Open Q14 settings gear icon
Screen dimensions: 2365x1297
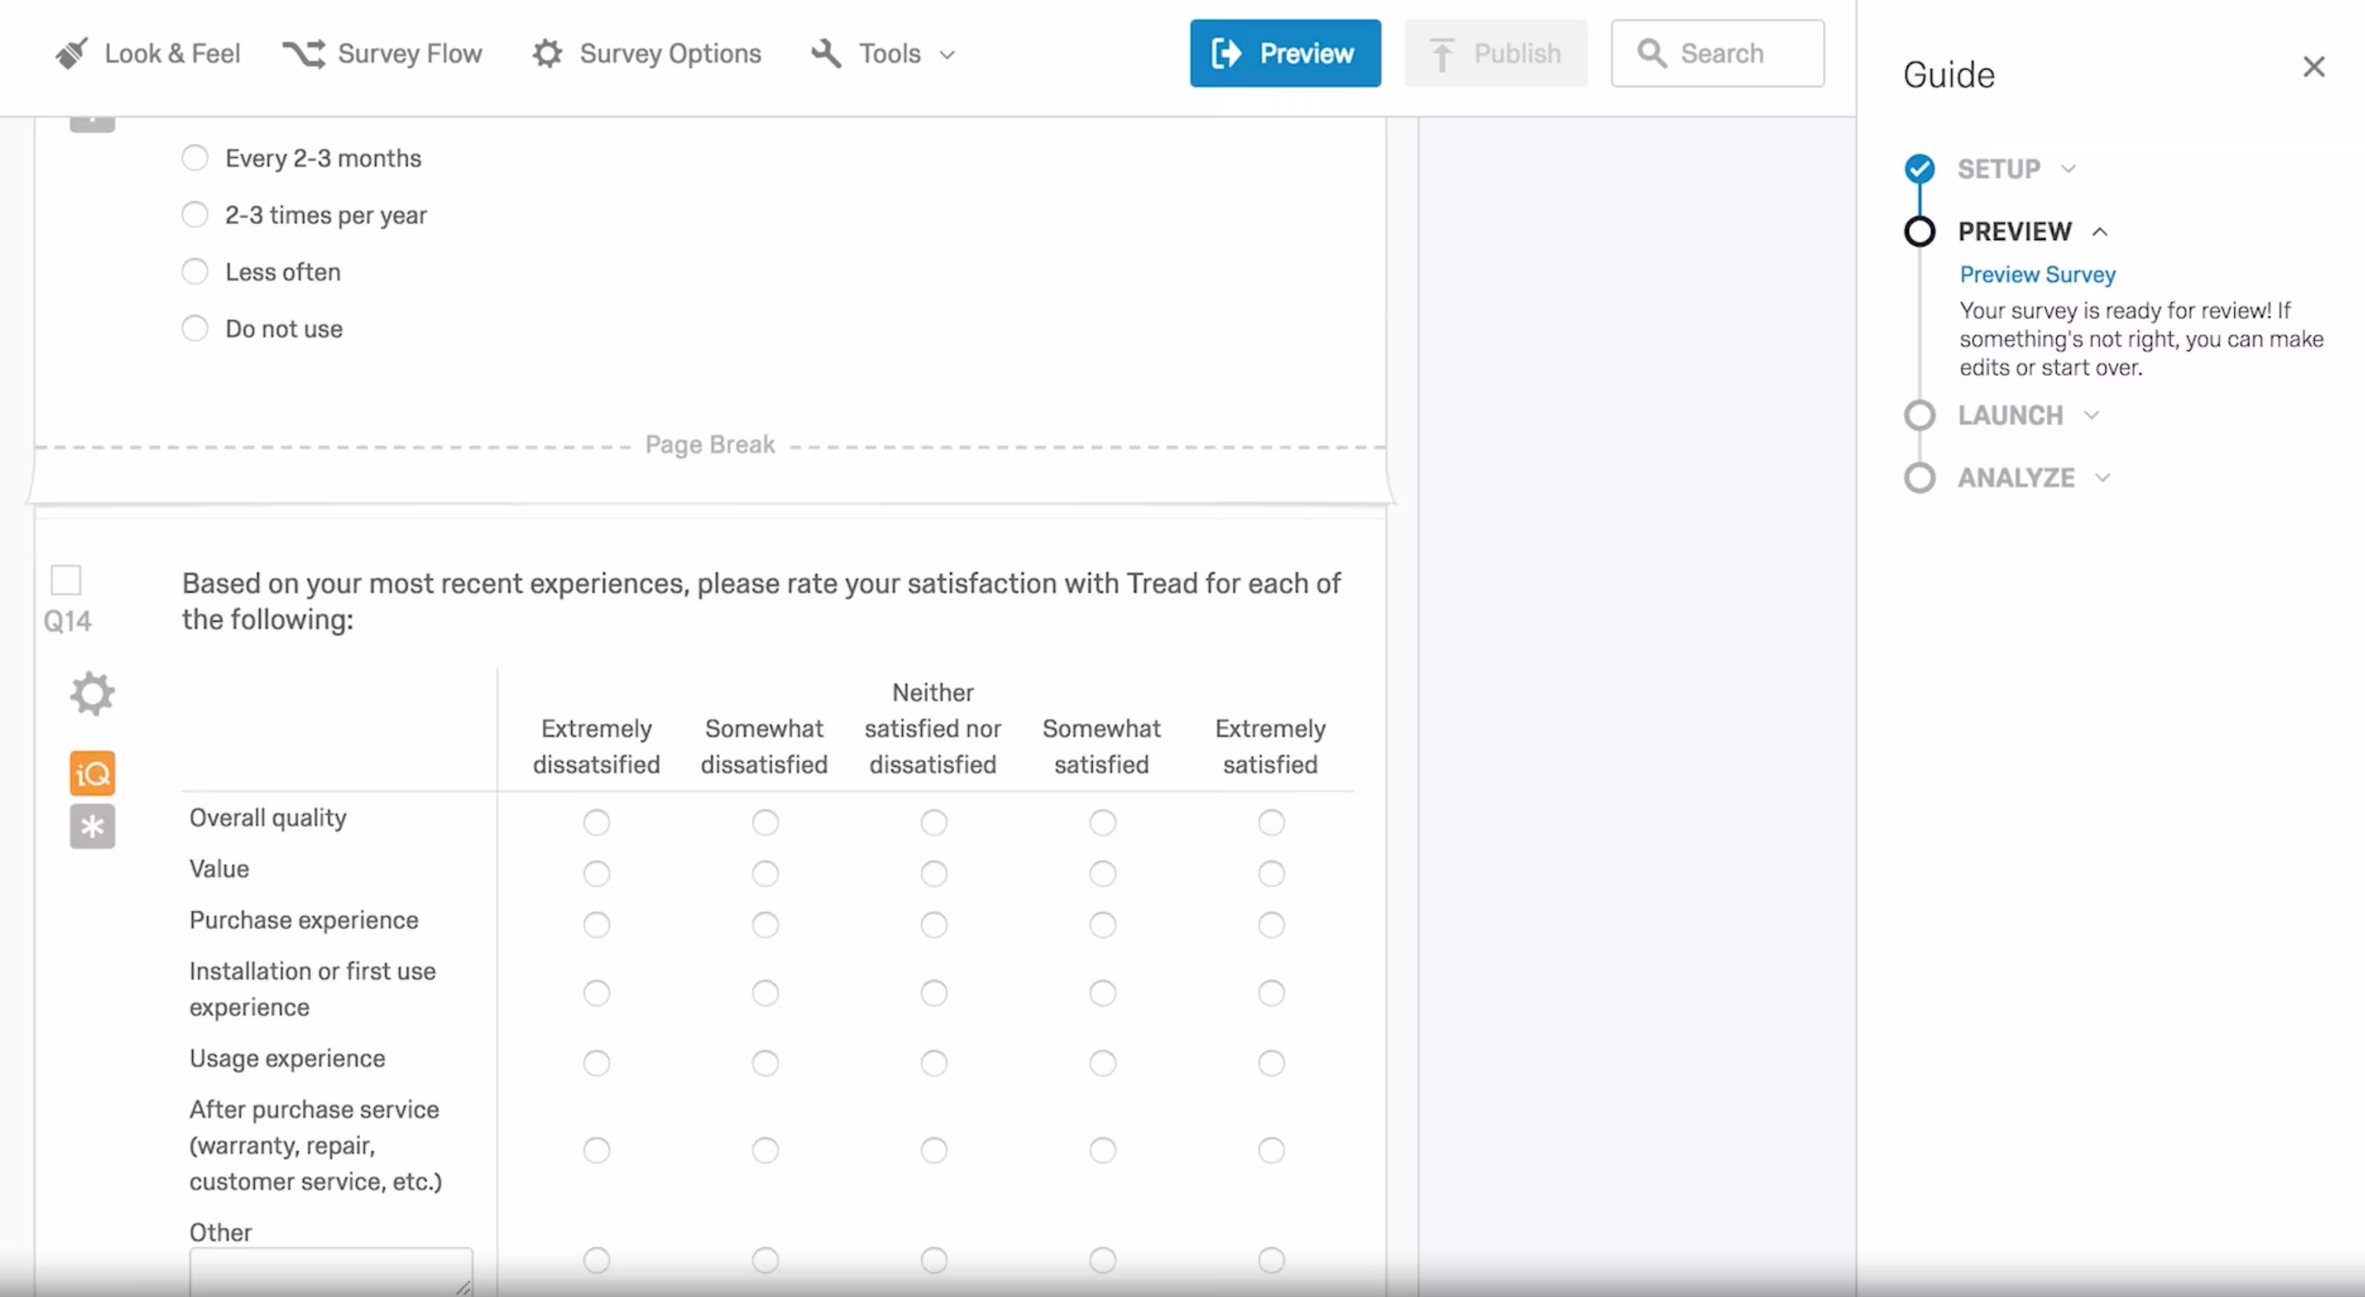coord(92,694)
